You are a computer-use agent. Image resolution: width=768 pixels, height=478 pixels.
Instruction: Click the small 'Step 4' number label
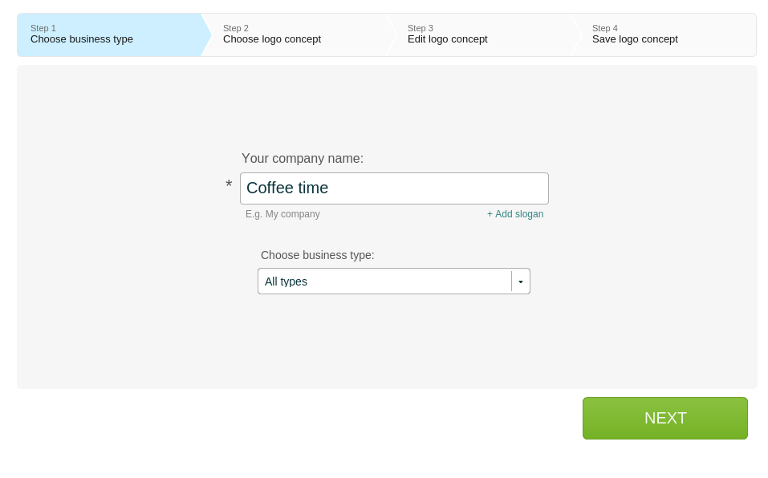(x=605, y=28)
